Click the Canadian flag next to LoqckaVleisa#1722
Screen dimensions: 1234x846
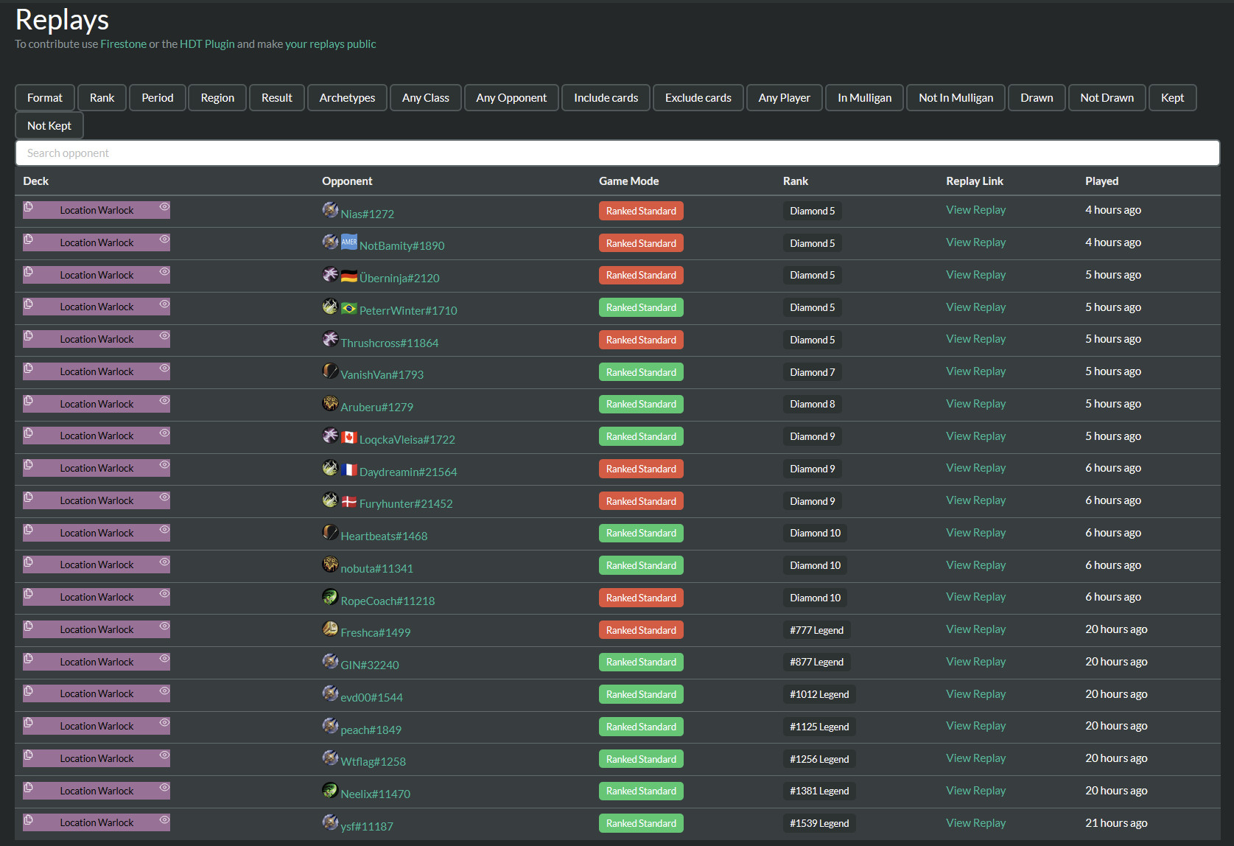tap(349, 437)
